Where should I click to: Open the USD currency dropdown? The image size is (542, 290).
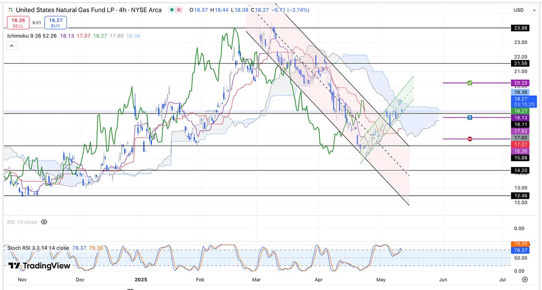point(524,10)
